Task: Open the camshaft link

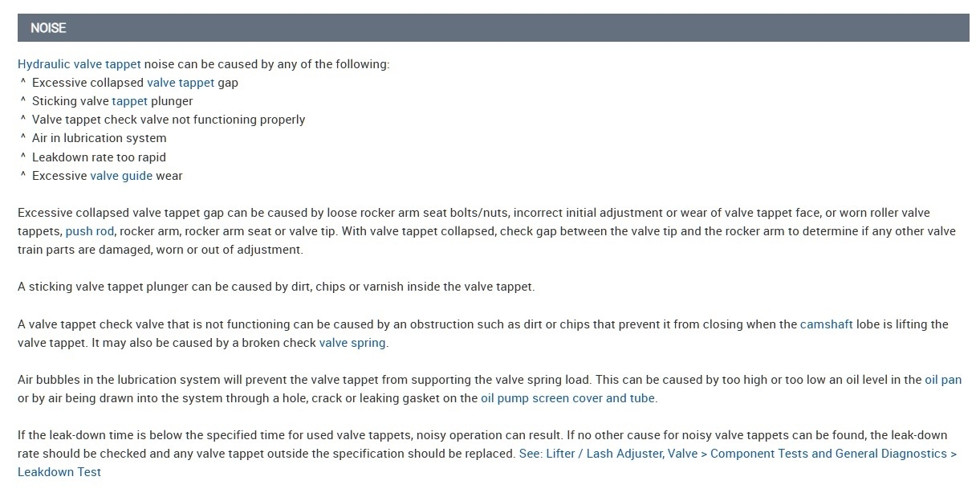Action: 826,324
